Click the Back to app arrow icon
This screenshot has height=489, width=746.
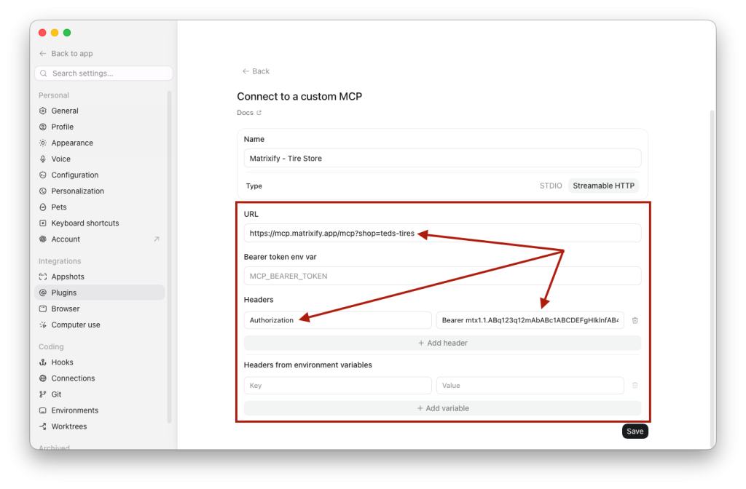pyautogui.click(x=43, y=54)
